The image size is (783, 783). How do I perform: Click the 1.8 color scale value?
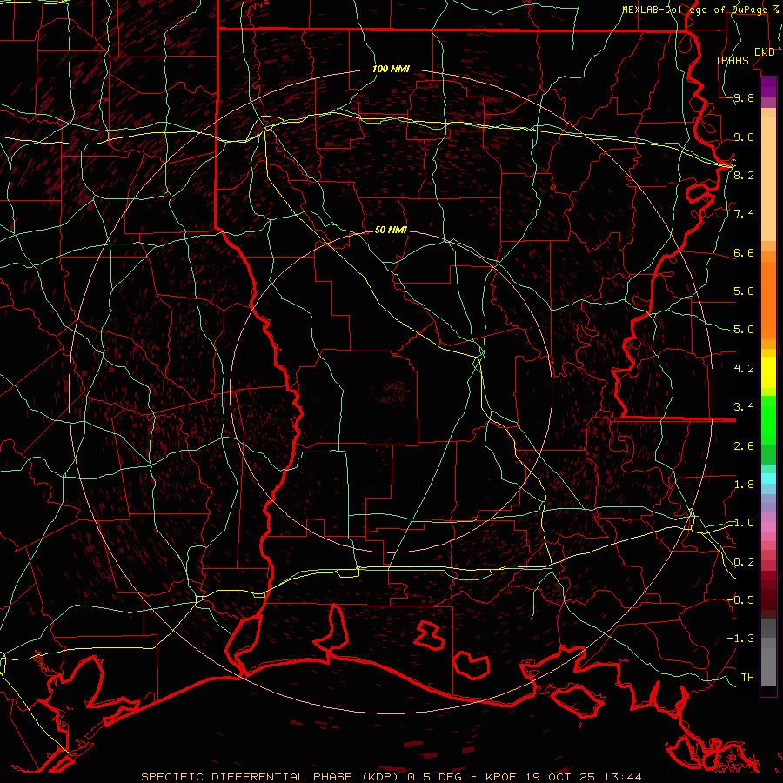[x=744, y=485]
